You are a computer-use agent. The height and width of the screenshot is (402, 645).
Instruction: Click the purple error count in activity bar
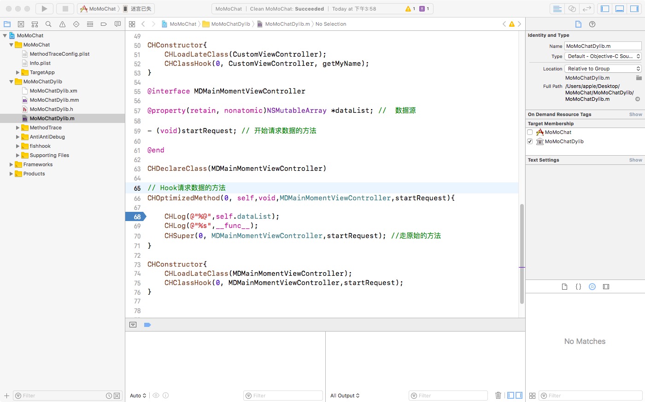(x=424, y=9)
